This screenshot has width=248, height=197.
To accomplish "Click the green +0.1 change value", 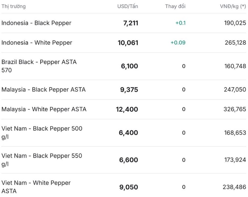I will click(x=180, y=23).
